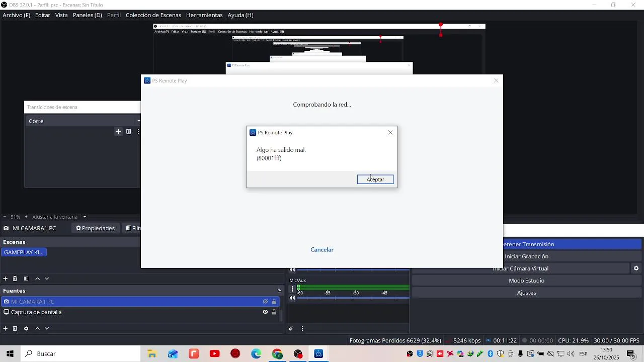Select Captura de pantalla source row
The image size is (644, 362).
click(141, 312)
